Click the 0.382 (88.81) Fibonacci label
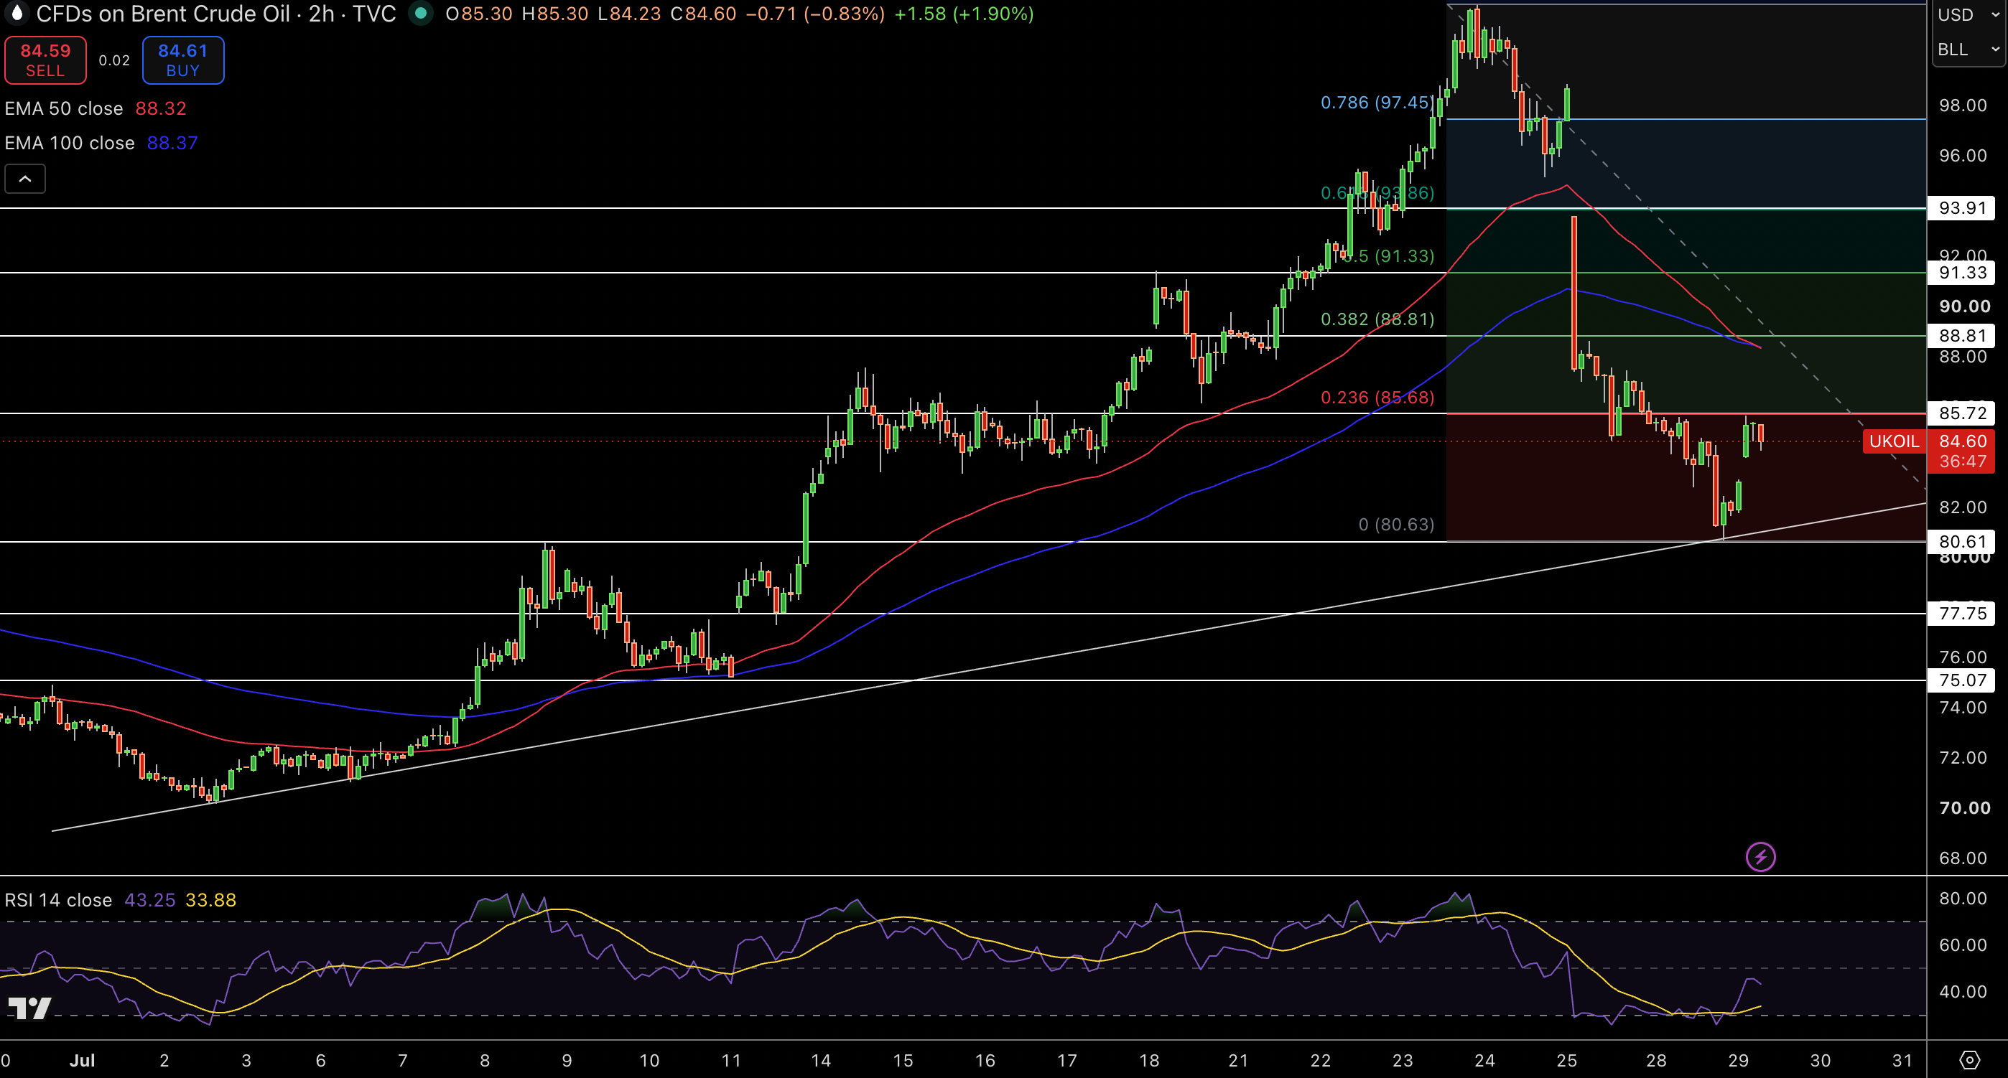2008x1078 pixels. tap(1377, 319)
